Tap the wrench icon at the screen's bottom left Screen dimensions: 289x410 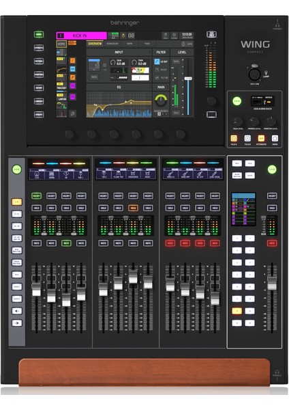pyautogui.click(x=72, y=113)
